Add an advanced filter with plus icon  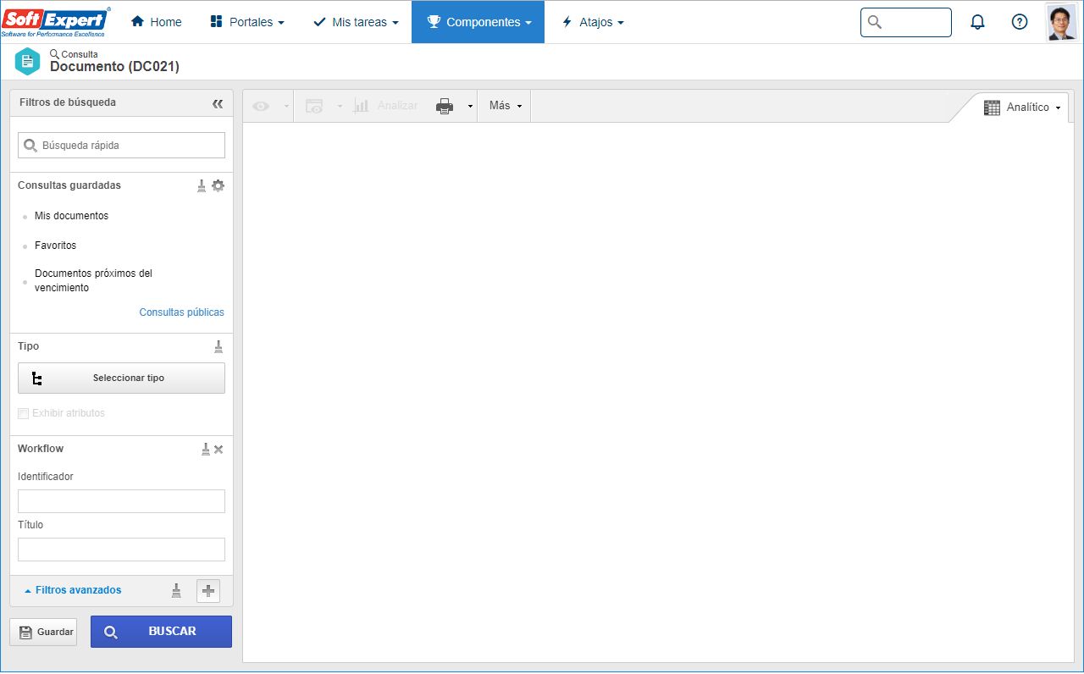coord(208,591)
